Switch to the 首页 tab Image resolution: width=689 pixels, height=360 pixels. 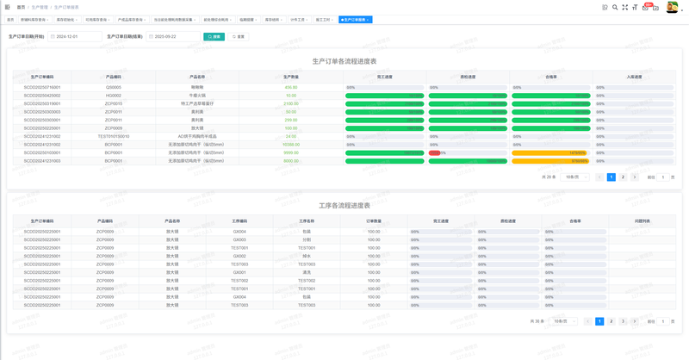(x=11, y=19)
